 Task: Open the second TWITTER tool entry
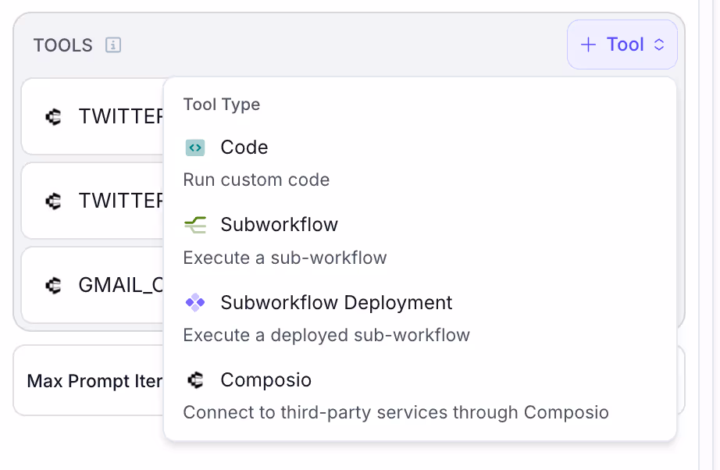pyautogui.click(x=92, y=201)
